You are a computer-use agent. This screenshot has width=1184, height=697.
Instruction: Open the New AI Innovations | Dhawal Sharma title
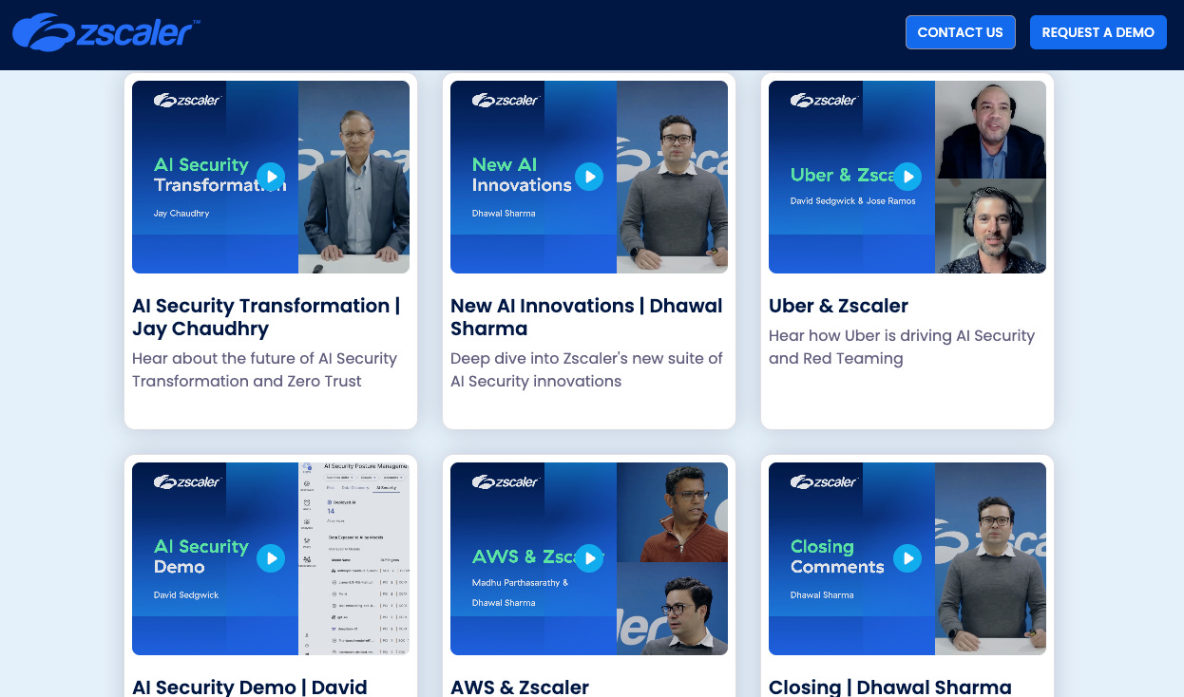click(x=586, y=317)
